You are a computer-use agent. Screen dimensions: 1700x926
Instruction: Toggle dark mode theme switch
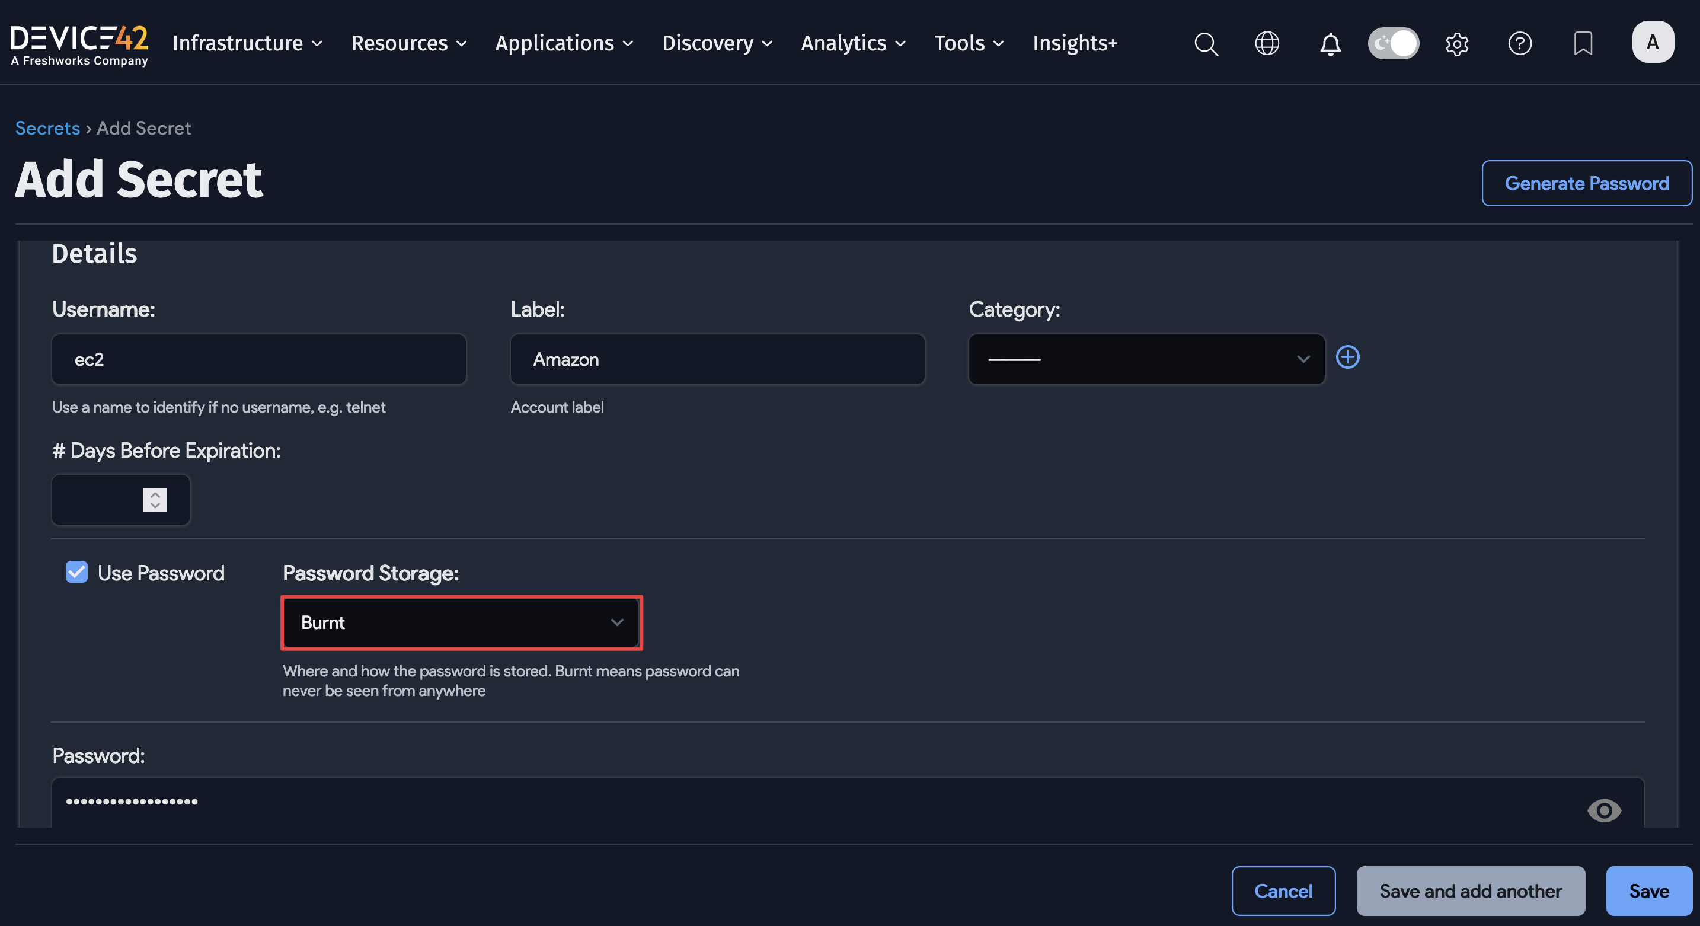tap(1393, 43)
